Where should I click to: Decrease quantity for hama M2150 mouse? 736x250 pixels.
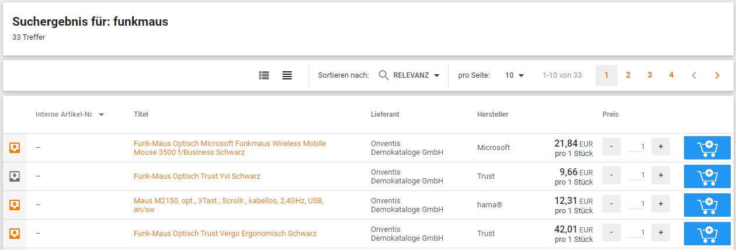click(611, 204)
